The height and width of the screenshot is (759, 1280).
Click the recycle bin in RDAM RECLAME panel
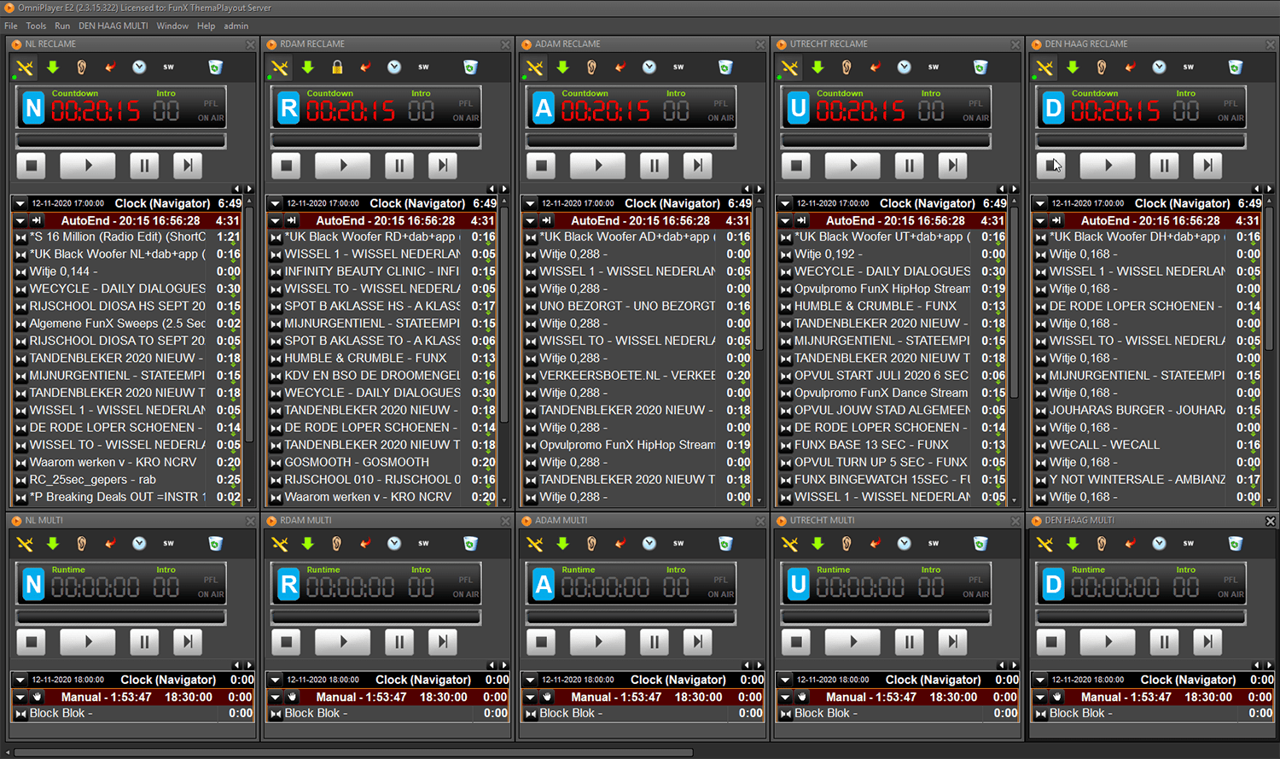pyautogui.click(x=470, y=67)
